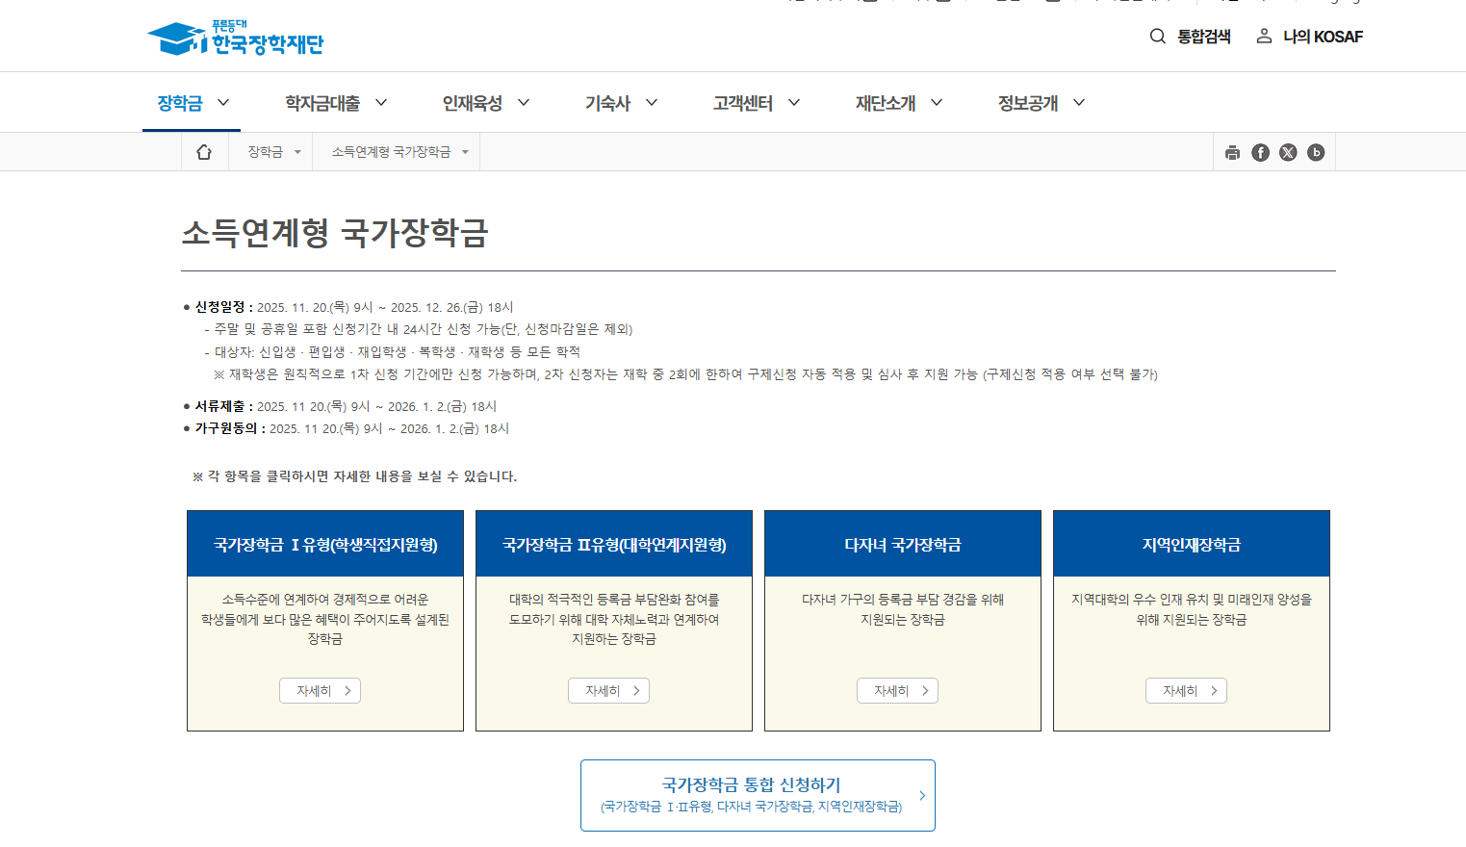Share page via Naver Band icon
Viewport: 1466px width, 847px height.
point(1316,152)
